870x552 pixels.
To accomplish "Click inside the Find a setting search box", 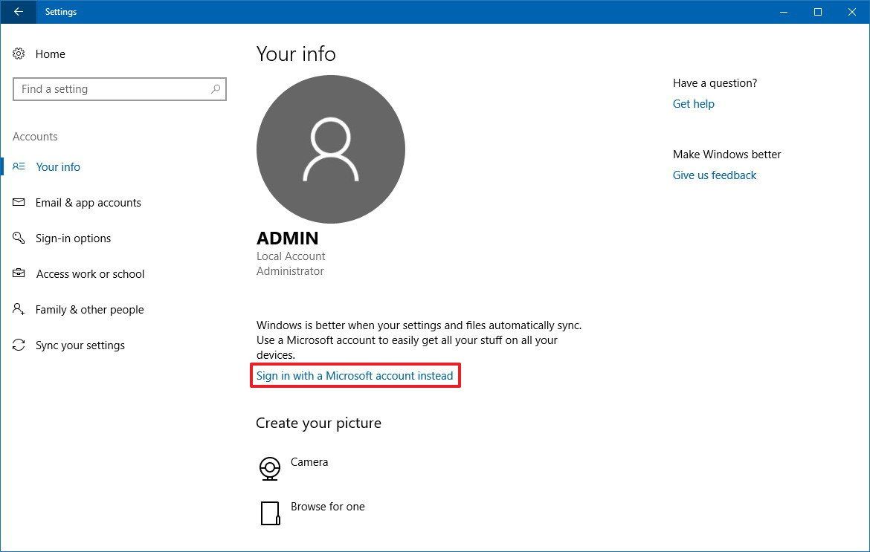I will click(112, 89).
